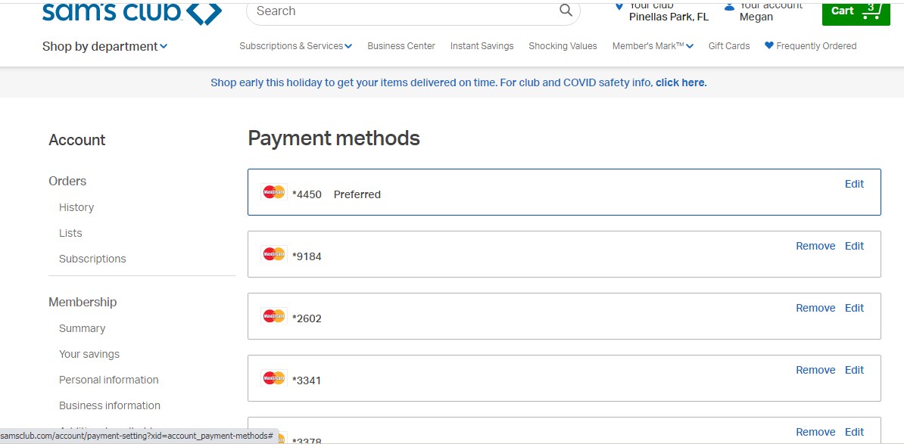Edit card ending in 9184

(855, 246)
